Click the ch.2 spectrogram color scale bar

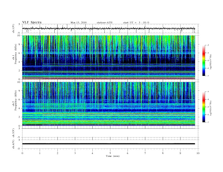[x=204, y=107]
